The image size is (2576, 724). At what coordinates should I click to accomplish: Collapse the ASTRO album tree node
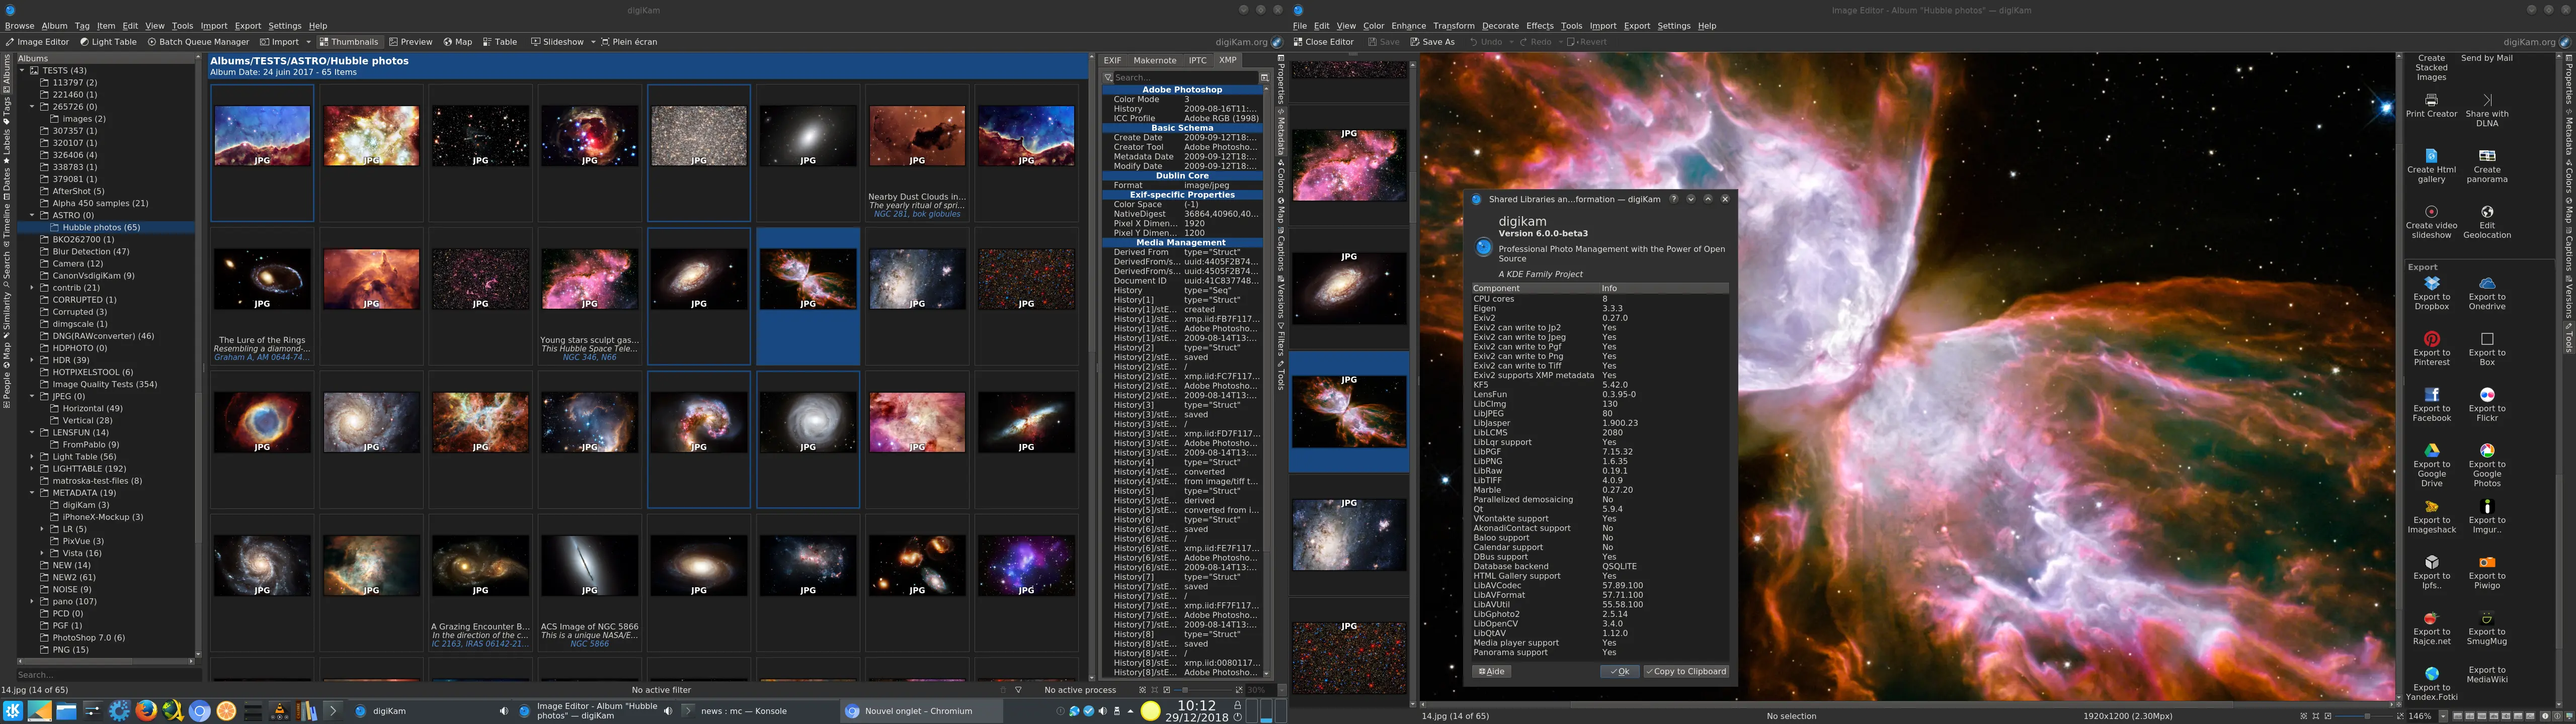[x=32, y=215]
